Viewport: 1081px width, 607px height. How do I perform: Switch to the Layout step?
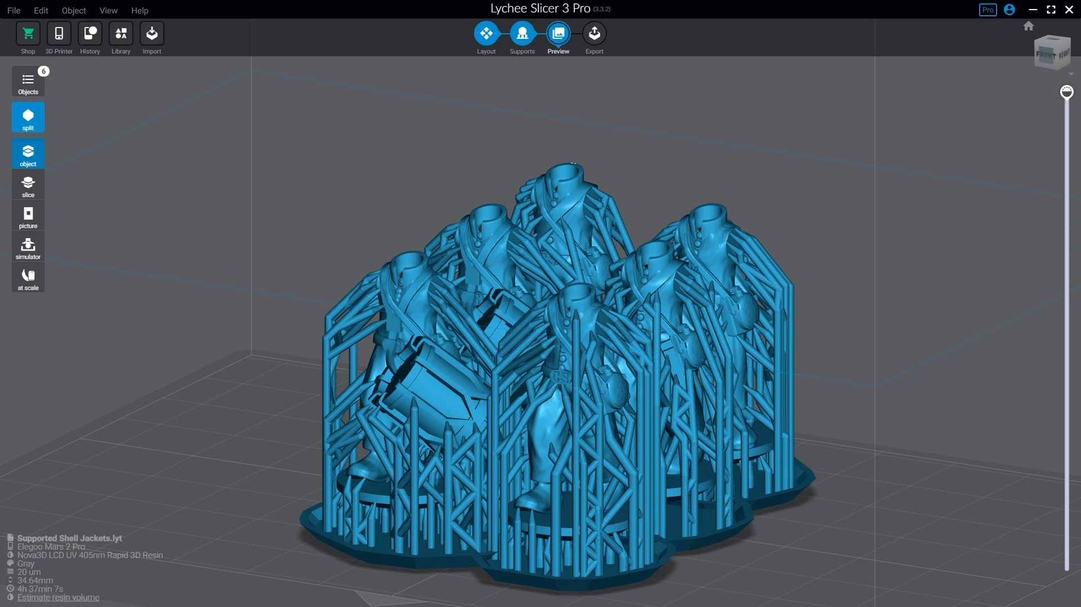[x=486, y=34]
